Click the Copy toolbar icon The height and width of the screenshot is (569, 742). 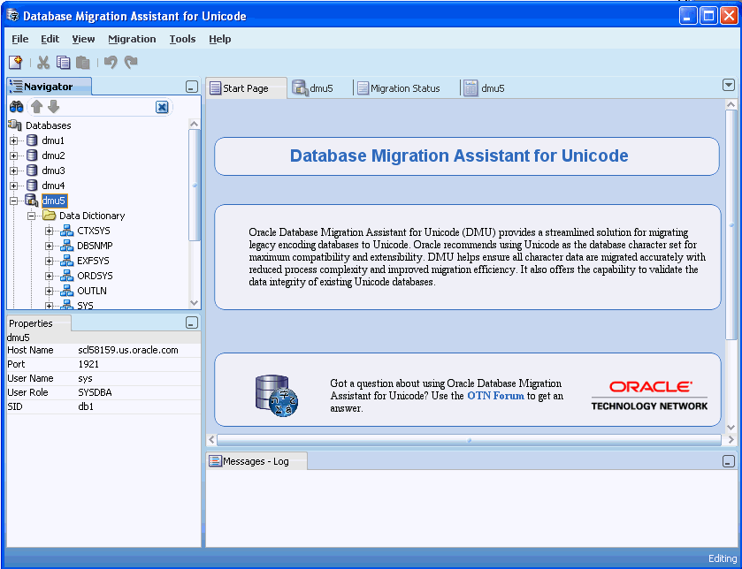(x=63, y=63)
